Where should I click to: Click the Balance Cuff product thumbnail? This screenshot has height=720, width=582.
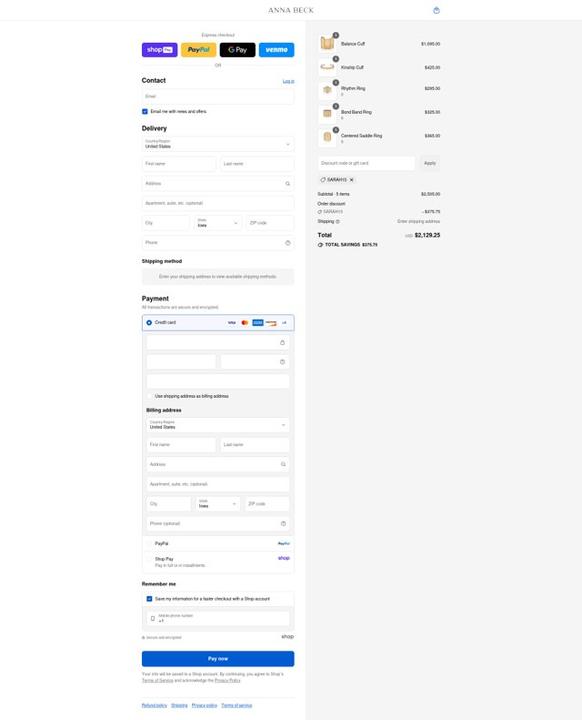tap(327, 44)
